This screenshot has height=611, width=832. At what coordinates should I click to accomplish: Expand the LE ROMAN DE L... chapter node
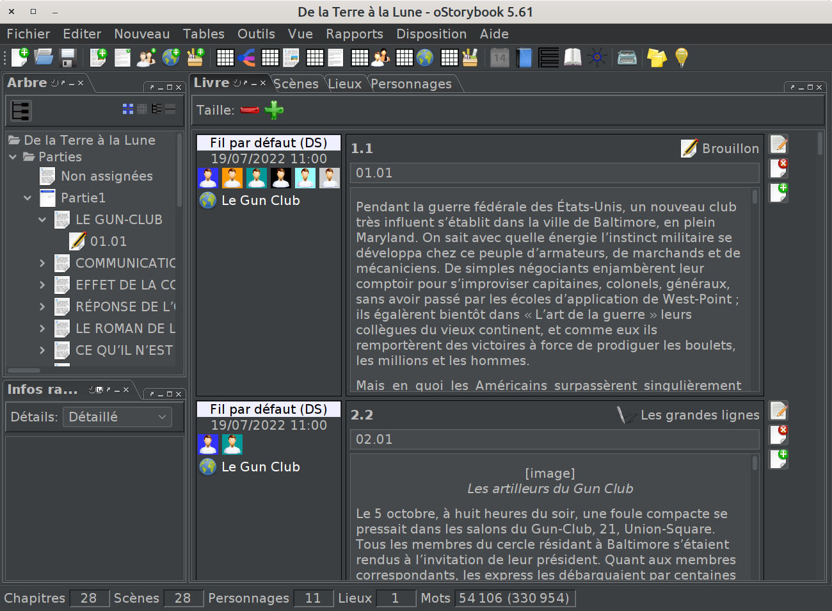click(42, 329)
